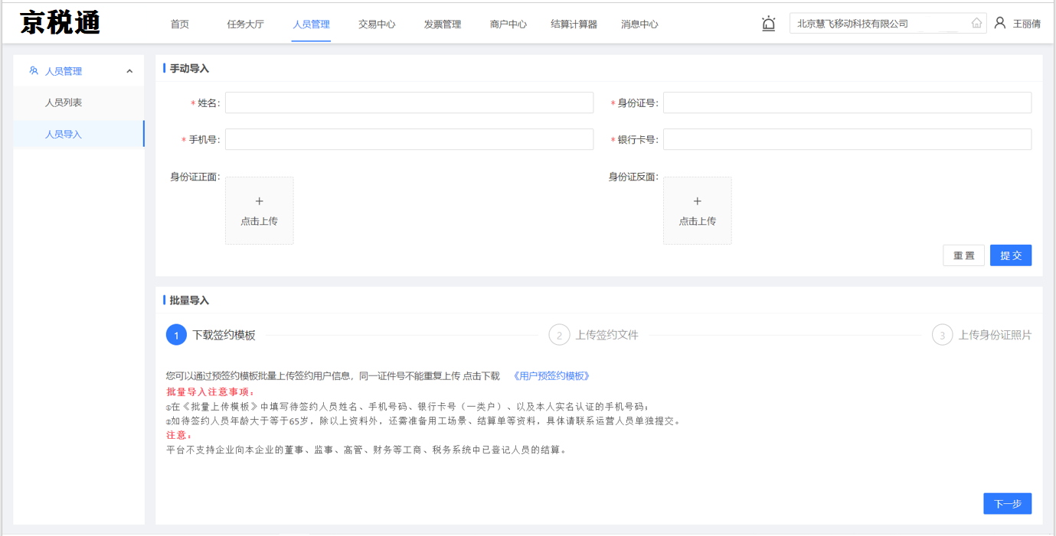Click 下一步 to continue batch import
This screenshot has height=536, width=1056.
point(1007,504)
